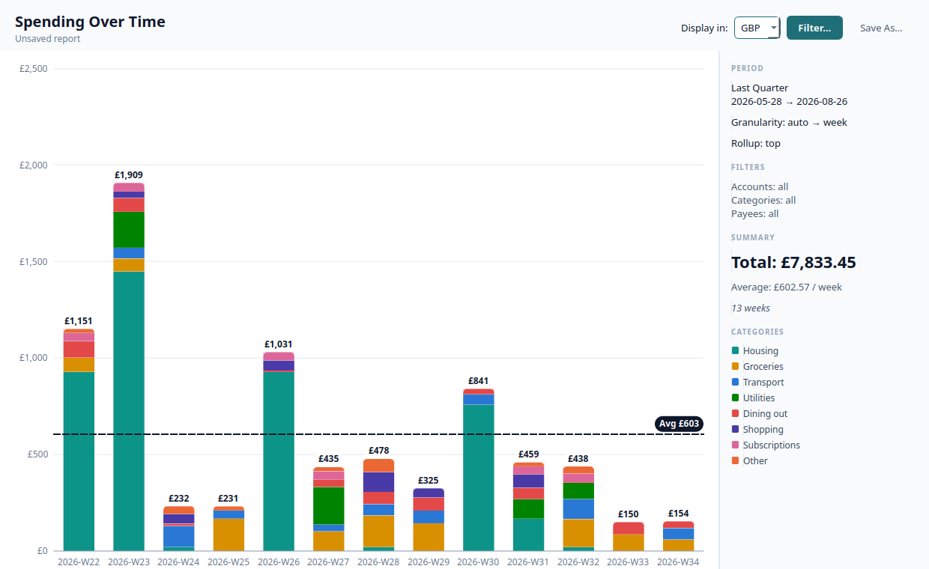The image size is (929, 569).
Task: Click the Other legend color swatch
Action: click(x=735, y=460)
